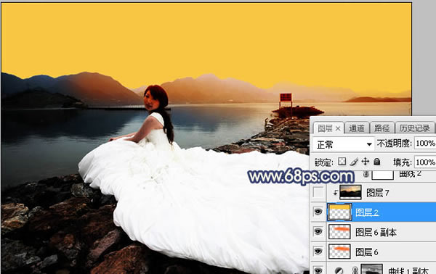Open the 正常 blend mode dropdown

click(x=343, y=144)
